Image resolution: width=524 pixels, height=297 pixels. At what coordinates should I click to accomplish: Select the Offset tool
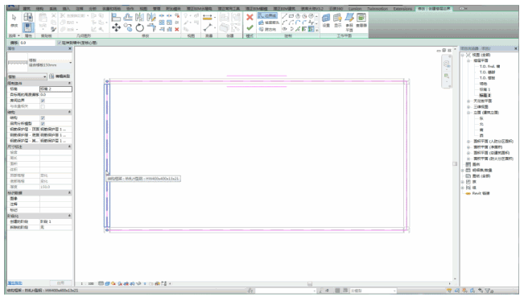click(x=128, y=18)
